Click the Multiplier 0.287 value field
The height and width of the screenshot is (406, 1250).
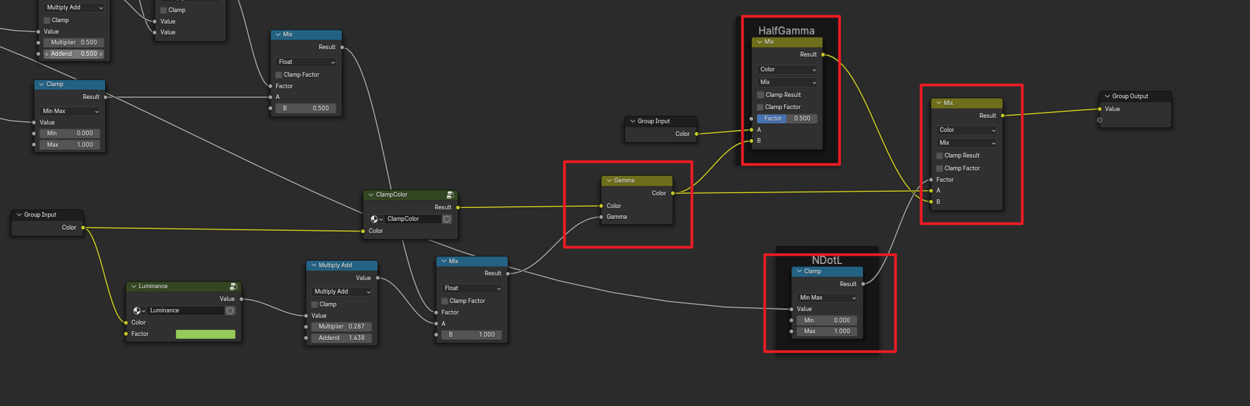341,327
